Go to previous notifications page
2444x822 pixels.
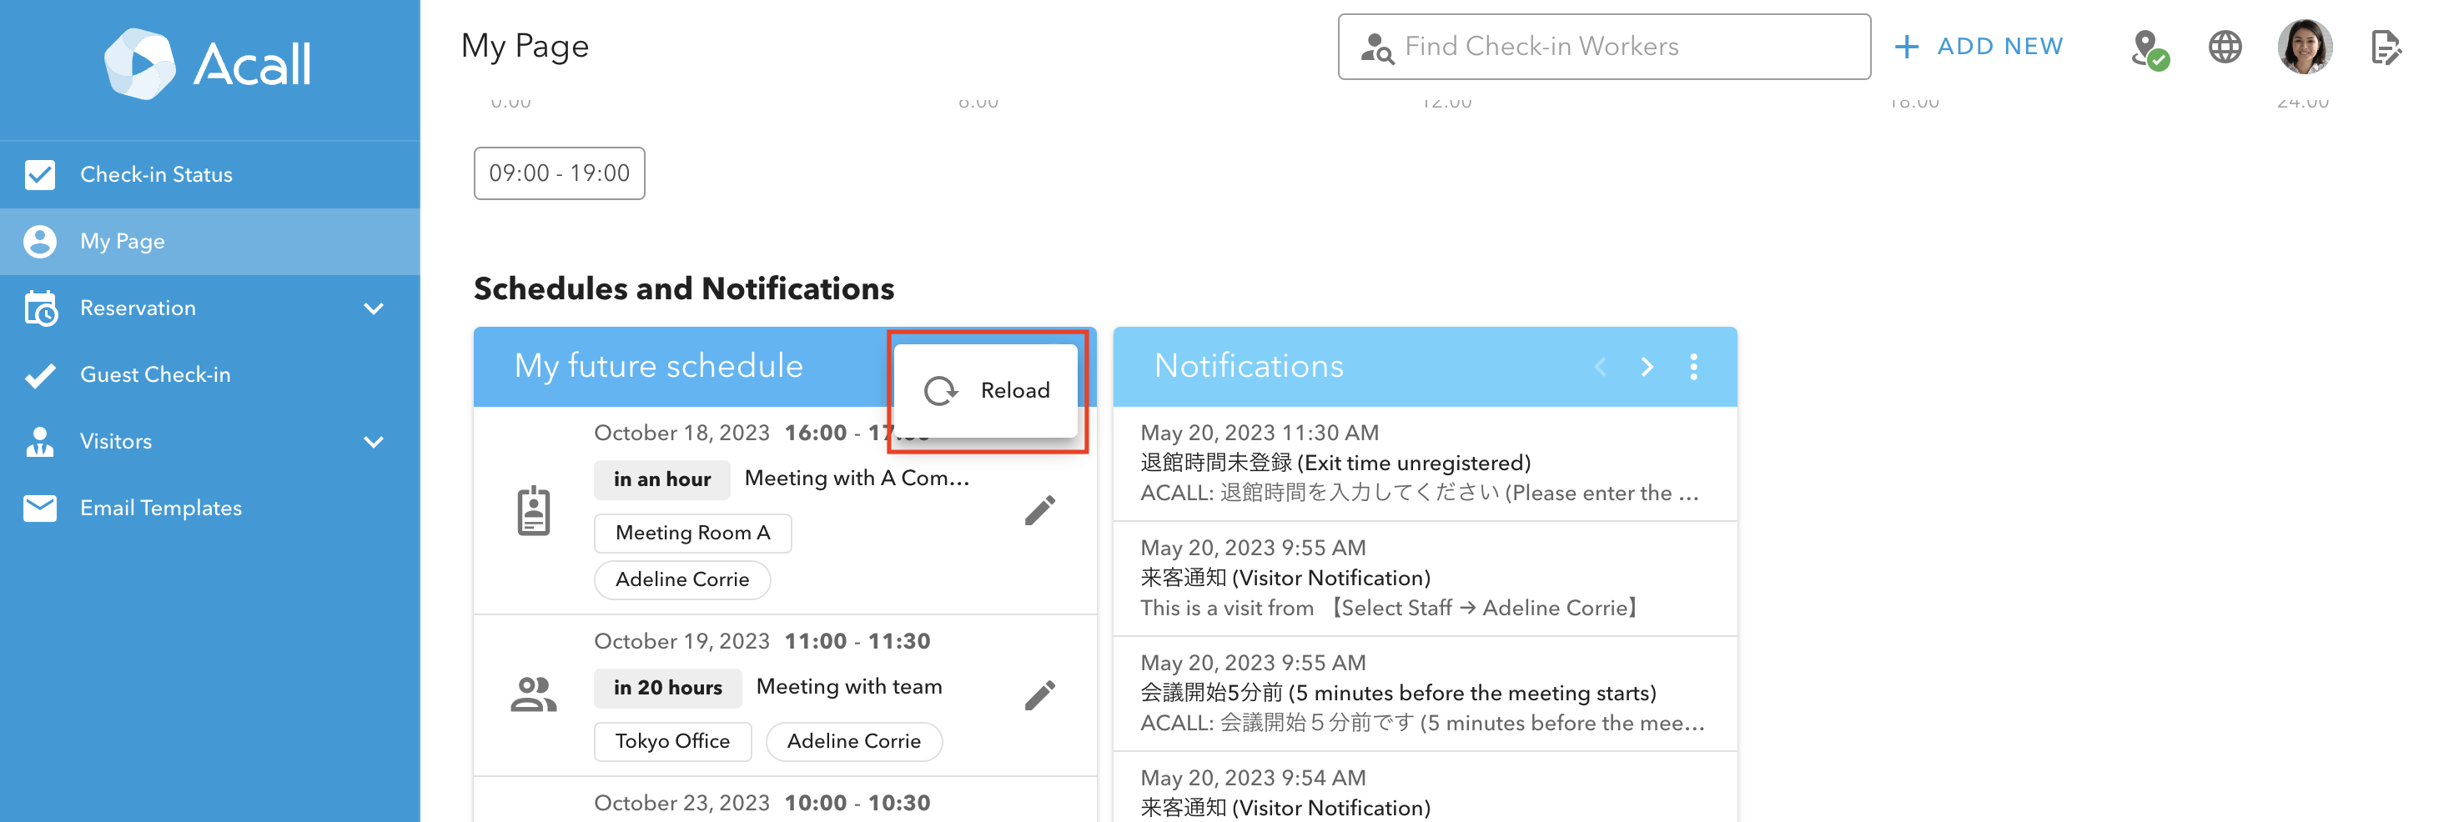point(1600,367)
